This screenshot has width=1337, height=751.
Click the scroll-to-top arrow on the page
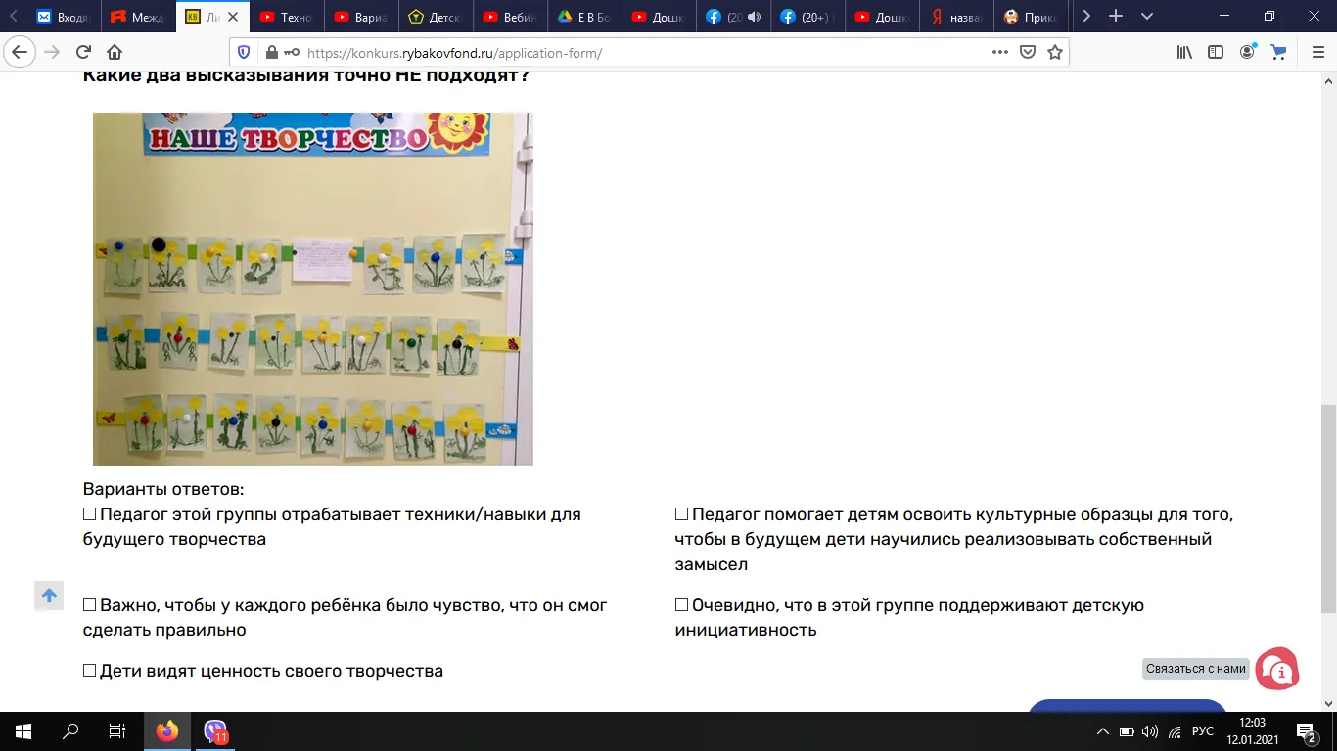pyautogui.click(x=49, y=596)
